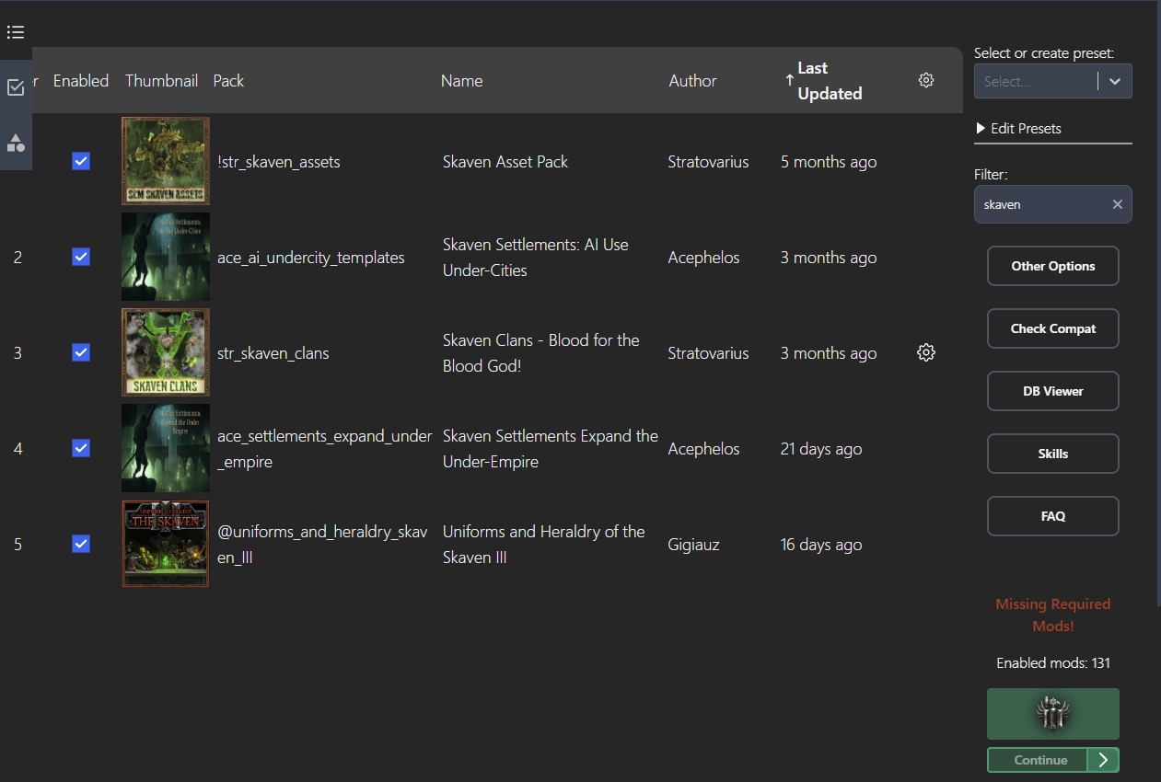Click Skaven Settlements Expand the Under-Empire name
Viewport: 1161px width, 782px height.
(x=551, y=449)
